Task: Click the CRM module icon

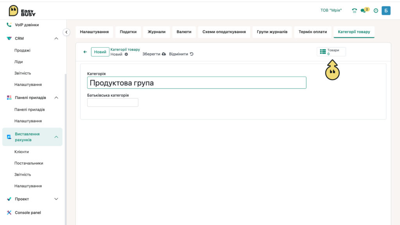Action: (x=9, y=39)
